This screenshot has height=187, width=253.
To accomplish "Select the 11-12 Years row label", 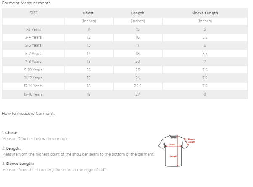I will pyautogui.click(x=33, y=78).
